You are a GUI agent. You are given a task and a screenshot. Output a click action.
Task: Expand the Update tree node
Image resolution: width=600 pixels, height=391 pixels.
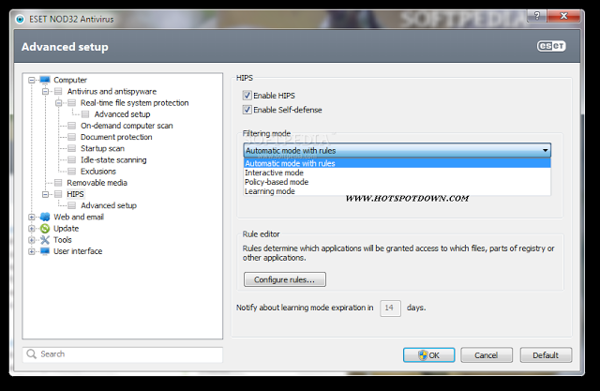[32, 229]
